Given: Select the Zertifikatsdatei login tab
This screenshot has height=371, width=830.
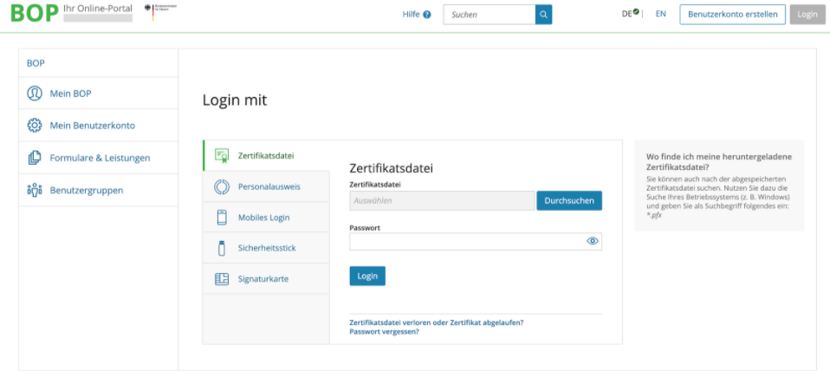Looking at the screenshot, I should pos(266,156).
